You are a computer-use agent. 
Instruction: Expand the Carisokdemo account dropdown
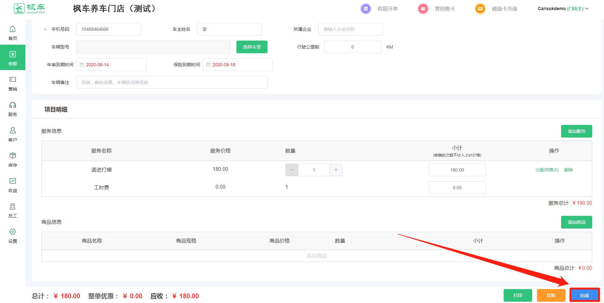tap(563, 9)
